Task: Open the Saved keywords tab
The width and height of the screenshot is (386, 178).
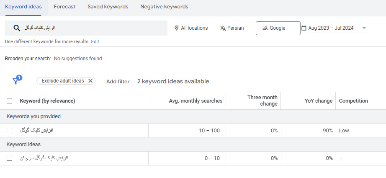Action: (108, 7)
